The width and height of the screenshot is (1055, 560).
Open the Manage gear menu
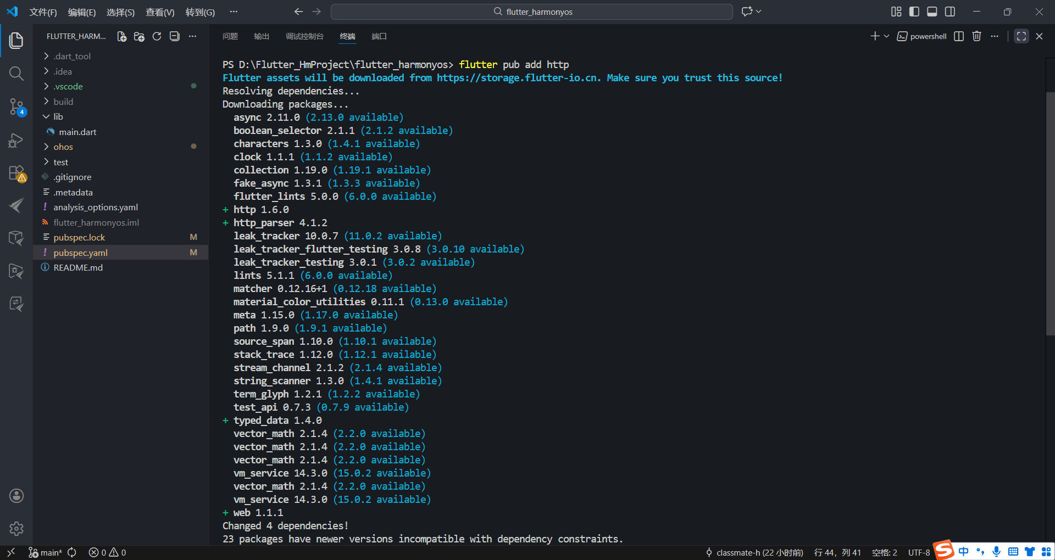click(16, 528)
